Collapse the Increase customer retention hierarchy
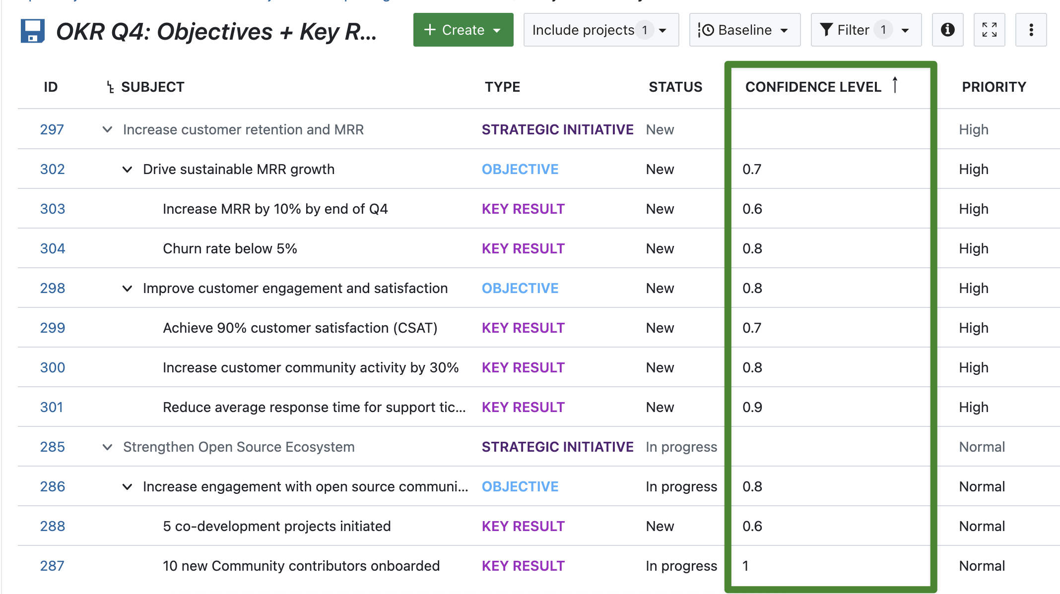The height and width of the screenshot is (594, 1060). pos(107,129)
